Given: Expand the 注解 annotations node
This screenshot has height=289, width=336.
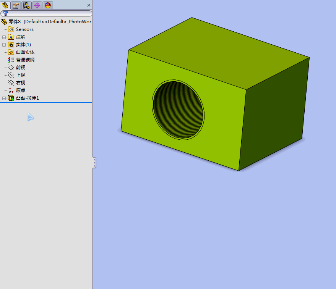Looking at the screenshot, I should click(4, 37).
